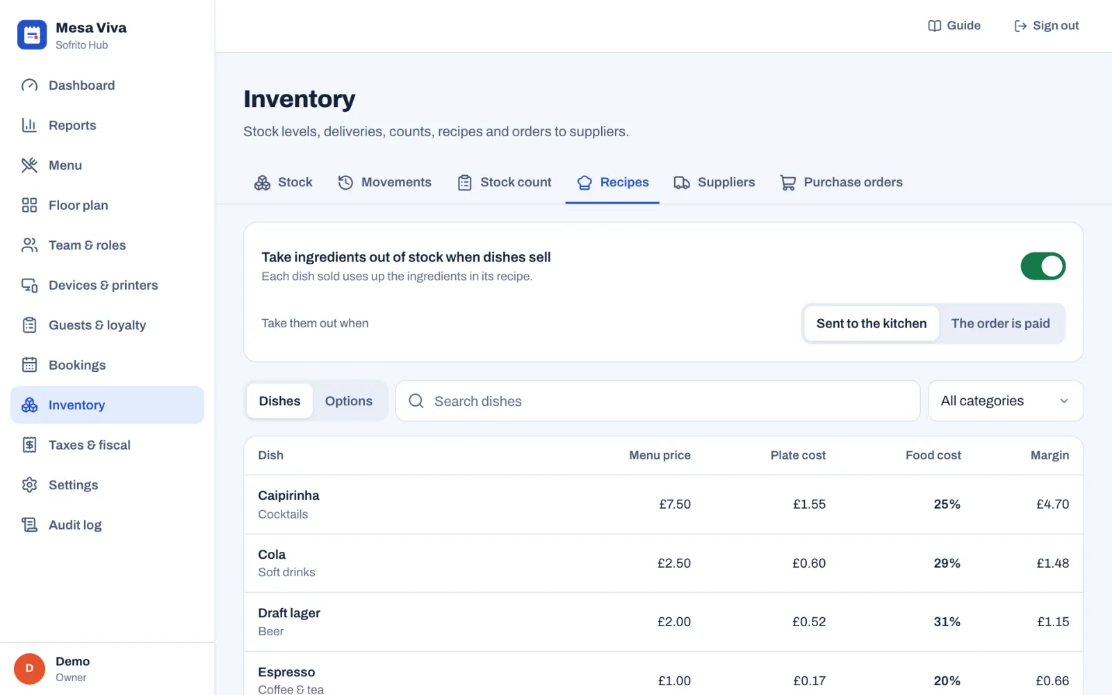Open the Stock tab
The height and width of the screenshot is (695, 1112).
(x=284, y=183)
